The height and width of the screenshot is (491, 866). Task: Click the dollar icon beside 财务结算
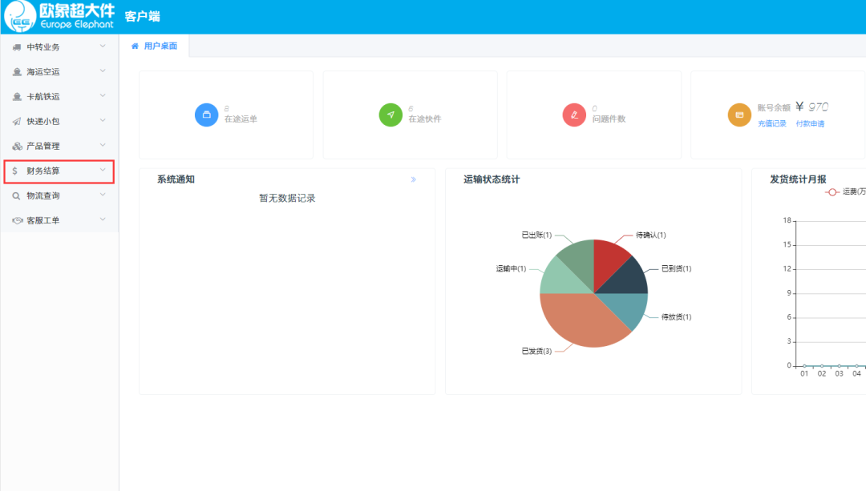[x=15, y=171]
